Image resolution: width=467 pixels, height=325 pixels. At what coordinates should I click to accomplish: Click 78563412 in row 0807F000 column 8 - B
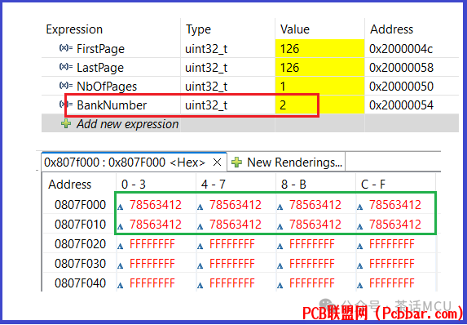click(315, 205)
